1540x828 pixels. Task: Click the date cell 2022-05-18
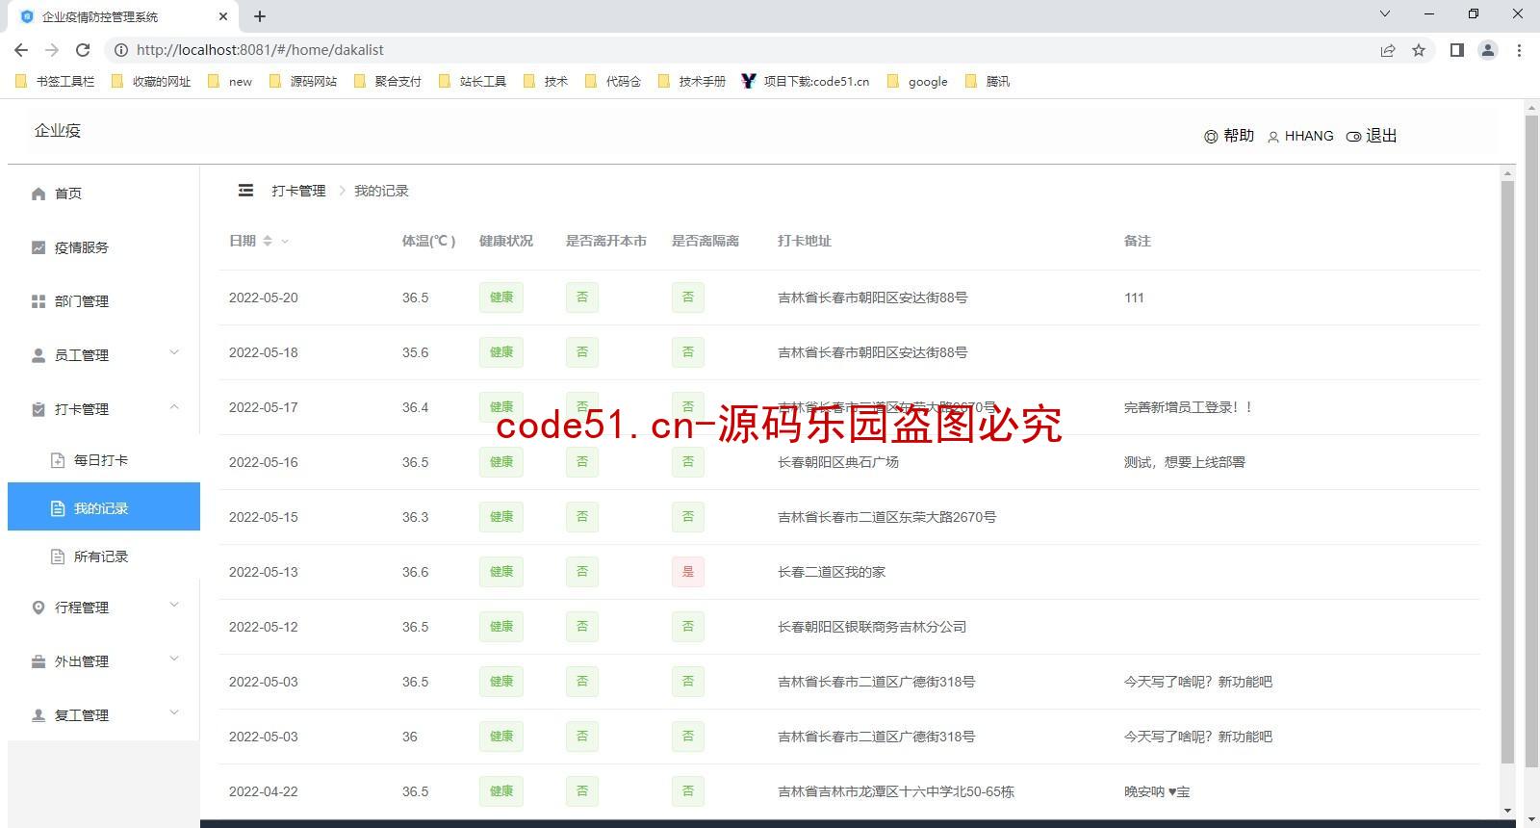(x=264, y=352)
